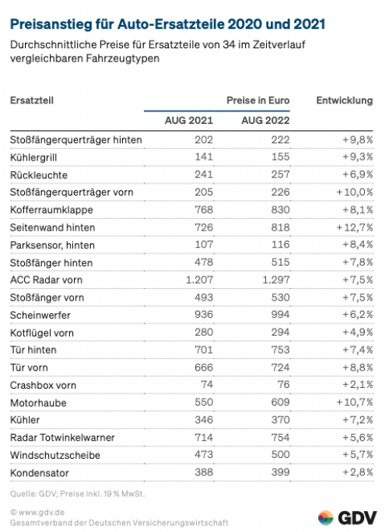Select the AUG 2021 column header
Image resolution: width=389 pixels, height=532 pixels.
pos(189,121)
